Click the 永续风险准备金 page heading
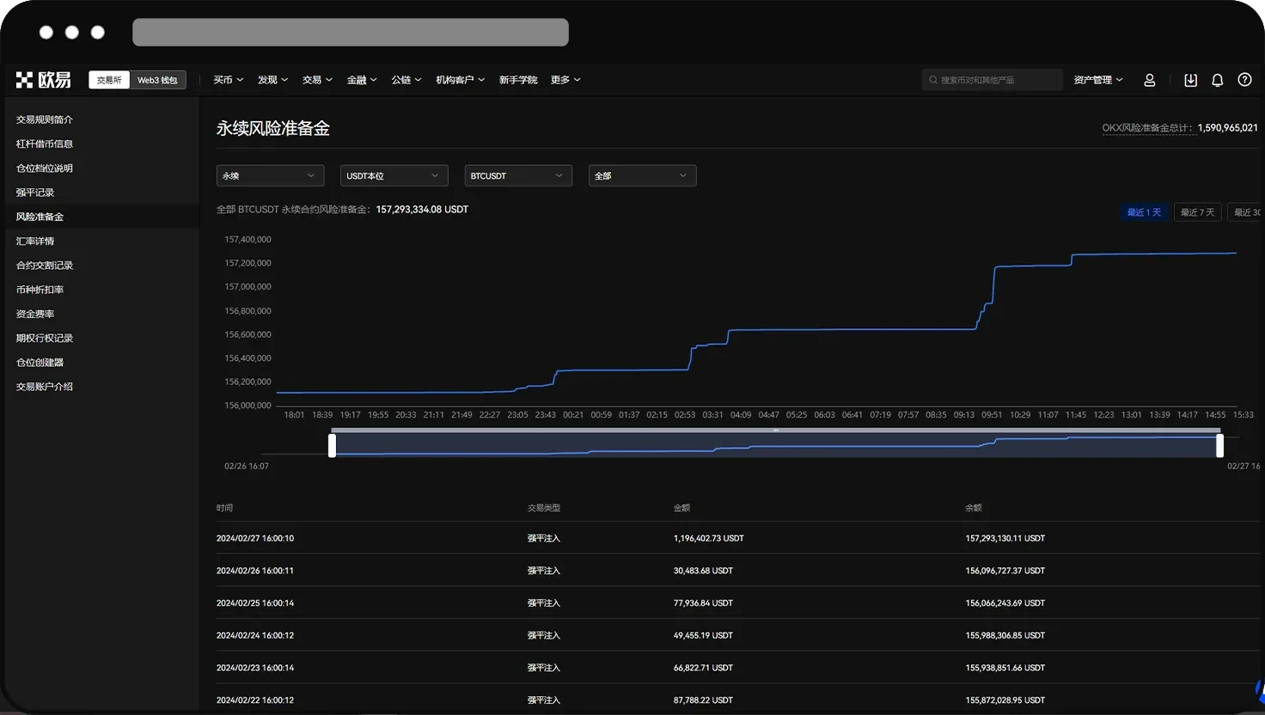The width and height of the screenshot is (1265, 715). pyautogui.click(x=273, y=128)
